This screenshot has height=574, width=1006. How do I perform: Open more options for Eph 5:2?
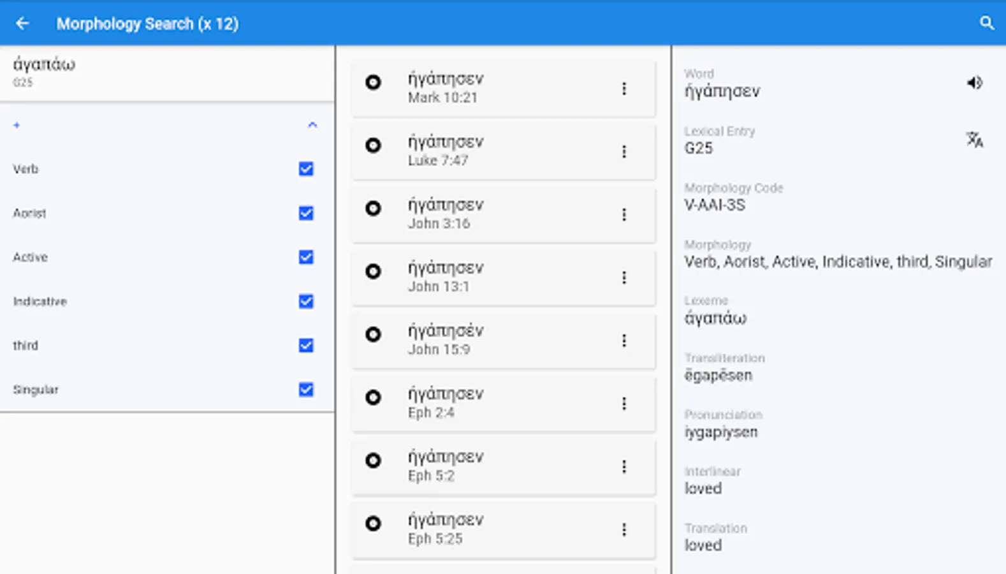point(624,467)
